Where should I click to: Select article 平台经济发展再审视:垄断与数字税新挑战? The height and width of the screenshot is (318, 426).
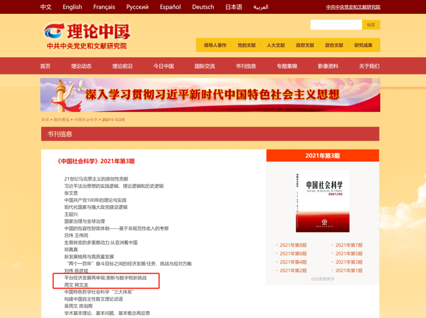[x=105, y=278]
